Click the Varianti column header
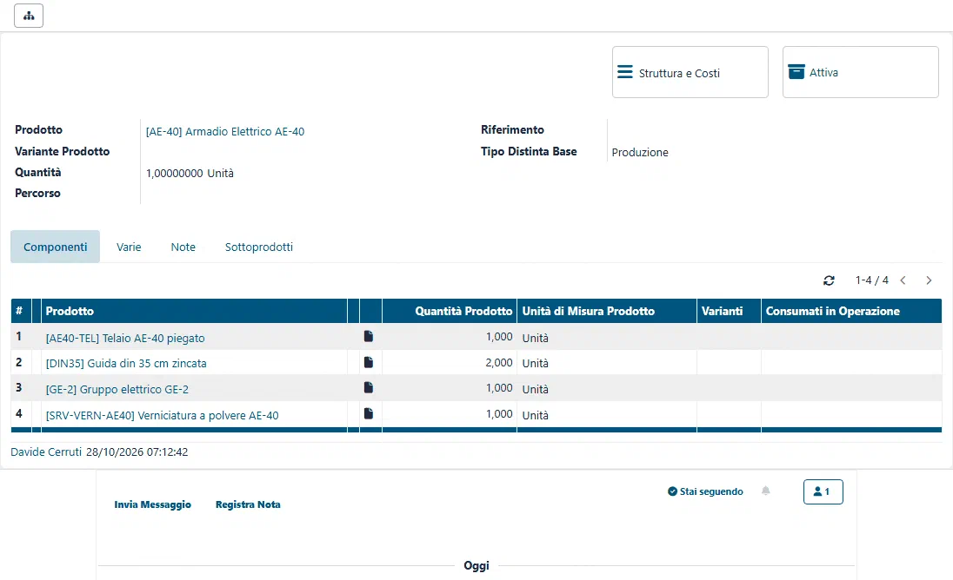This screenshot has height=580, width=953. [x=729, y=311]
